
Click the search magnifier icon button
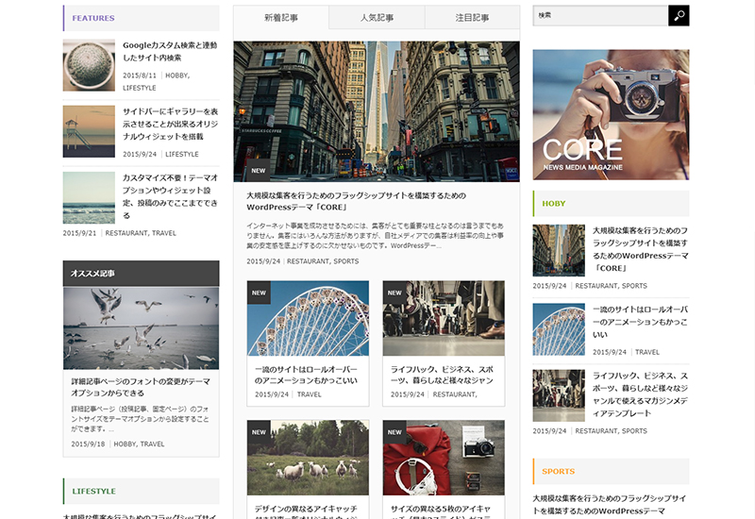(x=679, y=15)
